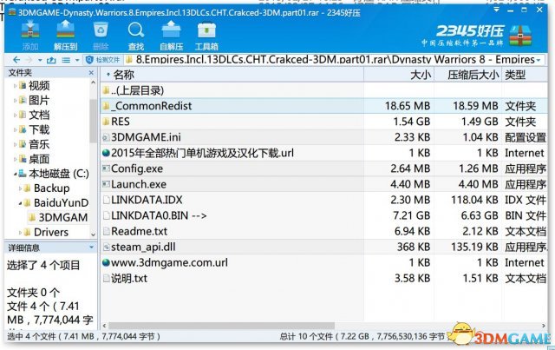Open the navigation history dropdown arrow
555x350 pixels.
click(x=40, y=60)
